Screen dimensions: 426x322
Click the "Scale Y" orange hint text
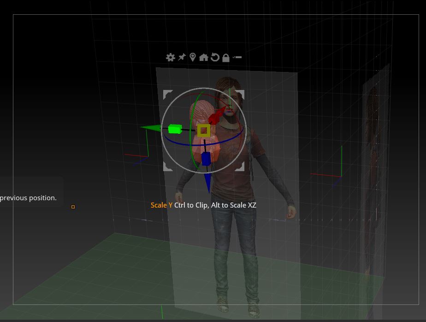[161, 205]
